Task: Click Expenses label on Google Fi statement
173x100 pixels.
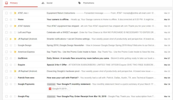Action: [x=51, y=84]
